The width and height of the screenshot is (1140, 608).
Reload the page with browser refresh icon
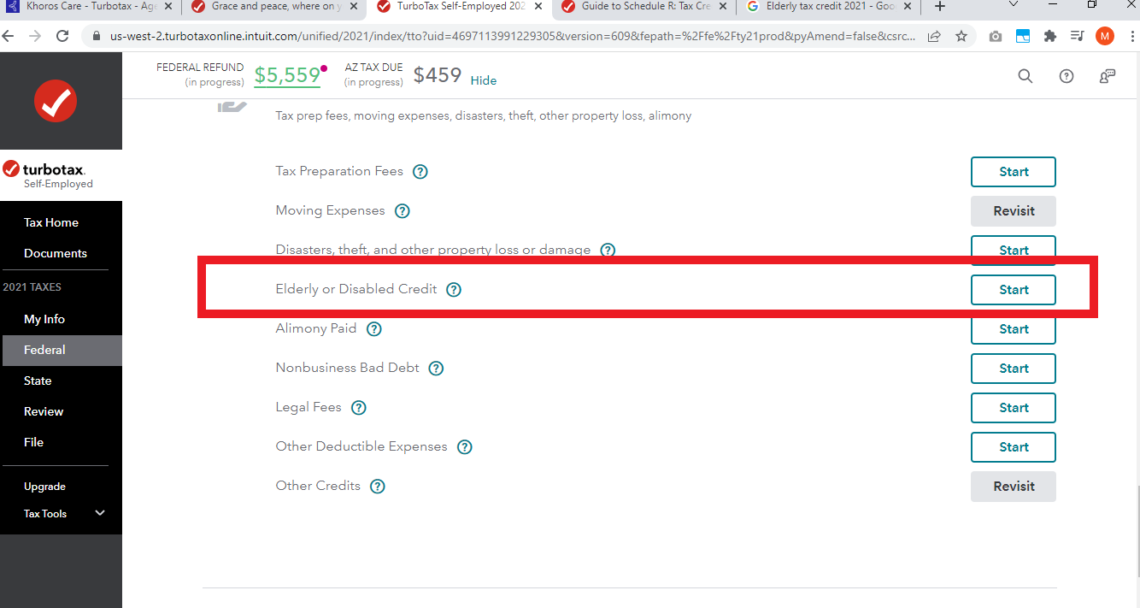pos(62,36)
